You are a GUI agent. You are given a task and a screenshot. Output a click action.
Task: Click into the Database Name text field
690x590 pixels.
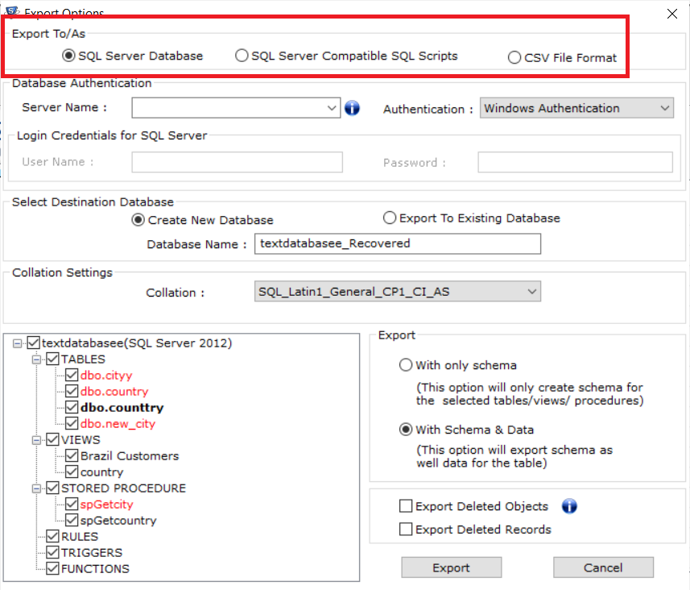(397, 243)
